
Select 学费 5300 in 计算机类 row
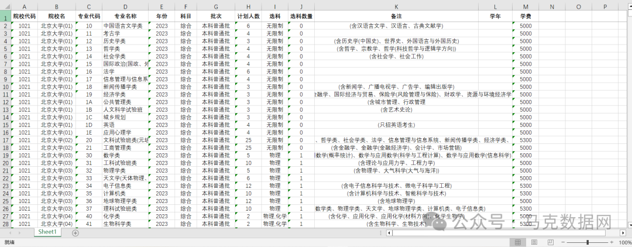525,193
